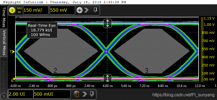Screen dimensions: 217x100
Task: Expand horizontal toolbar with double chevron
Action: [85, 94]
